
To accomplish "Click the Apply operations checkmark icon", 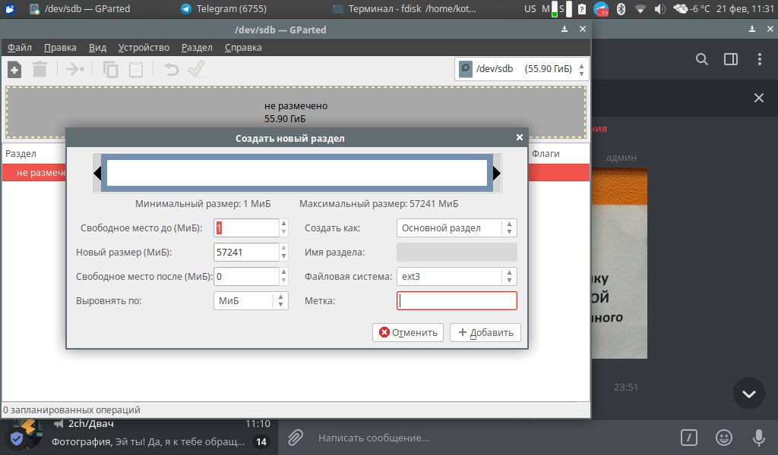I will tap(197, 69).
